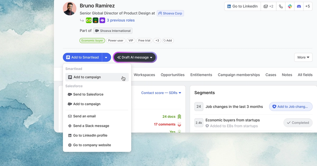Click the purple previous role company icon

point(102,20)
